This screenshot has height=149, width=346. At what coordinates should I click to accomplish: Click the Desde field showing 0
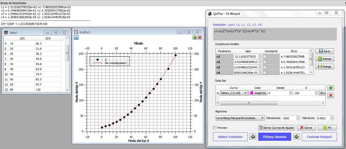279,93
